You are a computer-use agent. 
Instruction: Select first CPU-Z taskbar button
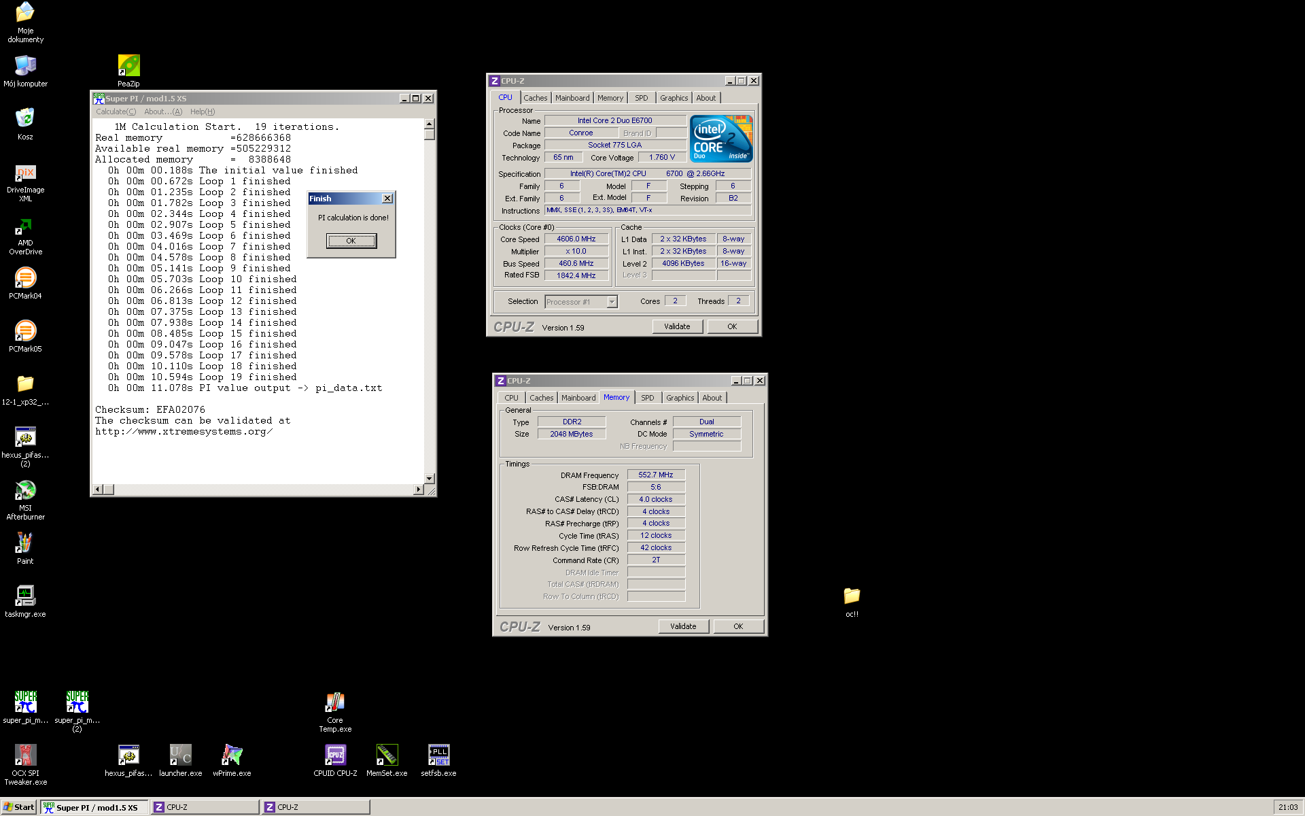[x=205, y=807]
